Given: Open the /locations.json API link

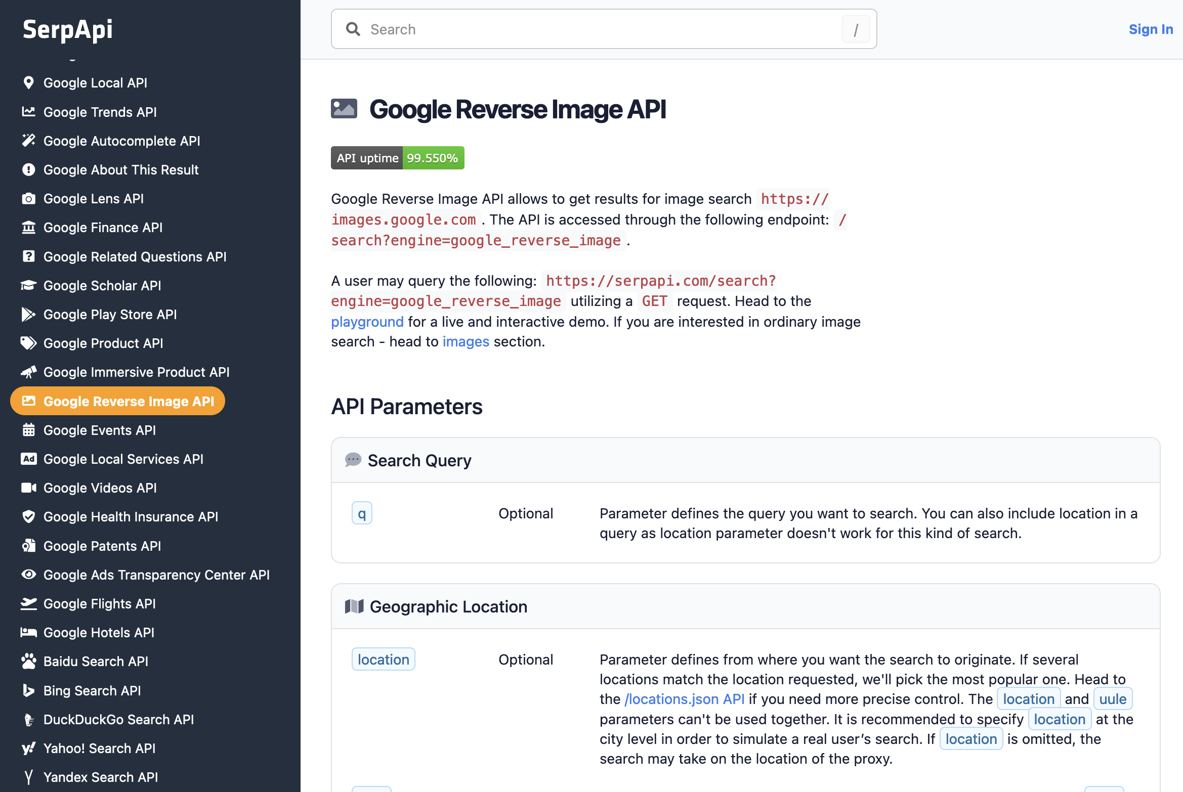Looking at the screenshot, I should coord(684,699).
